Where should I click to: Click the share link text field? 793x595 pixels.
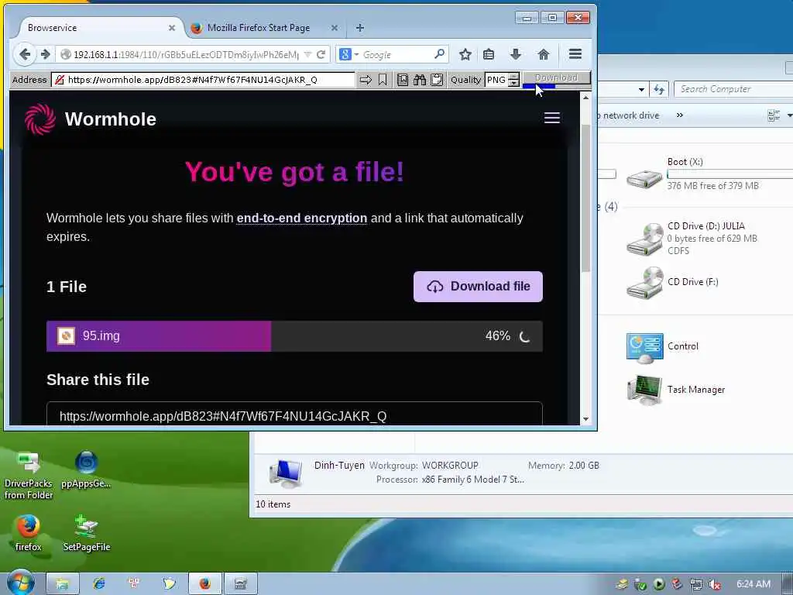294,415
